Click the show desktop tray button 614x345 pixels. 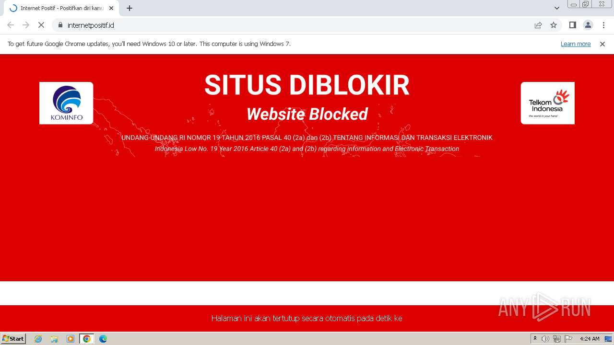pyautogui.click(x=608, y=339)
